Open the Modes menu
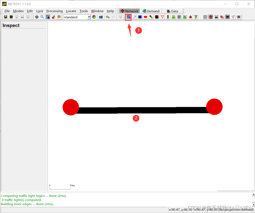The height and width of the screenshot is (213, 255). 18,11
